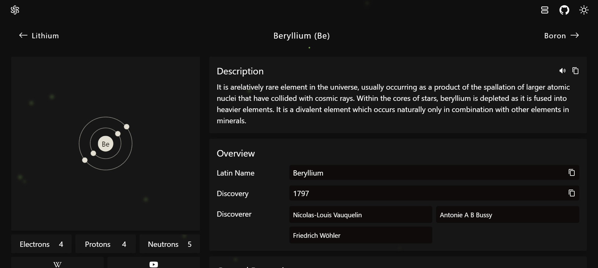
Task: Go back to Lithium element
Action: (39, 36)
